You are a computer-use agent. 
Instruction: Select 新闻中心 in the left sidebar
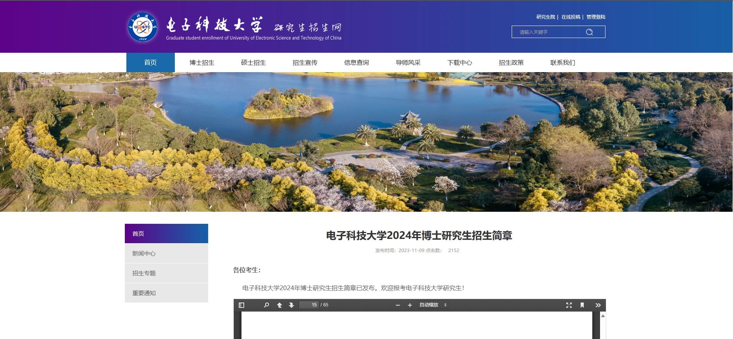click(x=166, y=253)
